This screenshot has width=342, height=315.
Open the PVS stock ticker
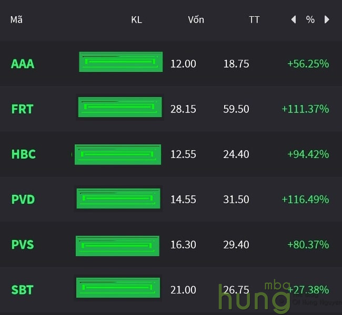point(23,245)
